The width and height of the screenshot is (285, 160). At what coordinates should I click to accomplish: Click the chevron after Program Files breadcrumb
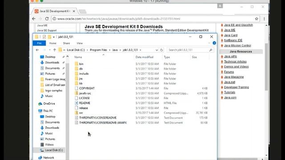pyautogui.click(x=110, y=50)
